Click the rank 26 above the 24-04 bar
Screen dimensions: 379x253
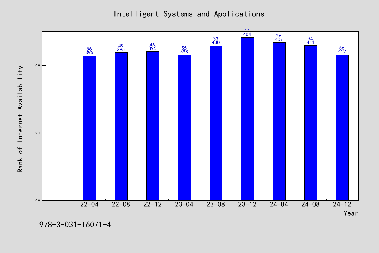(279, 36)
